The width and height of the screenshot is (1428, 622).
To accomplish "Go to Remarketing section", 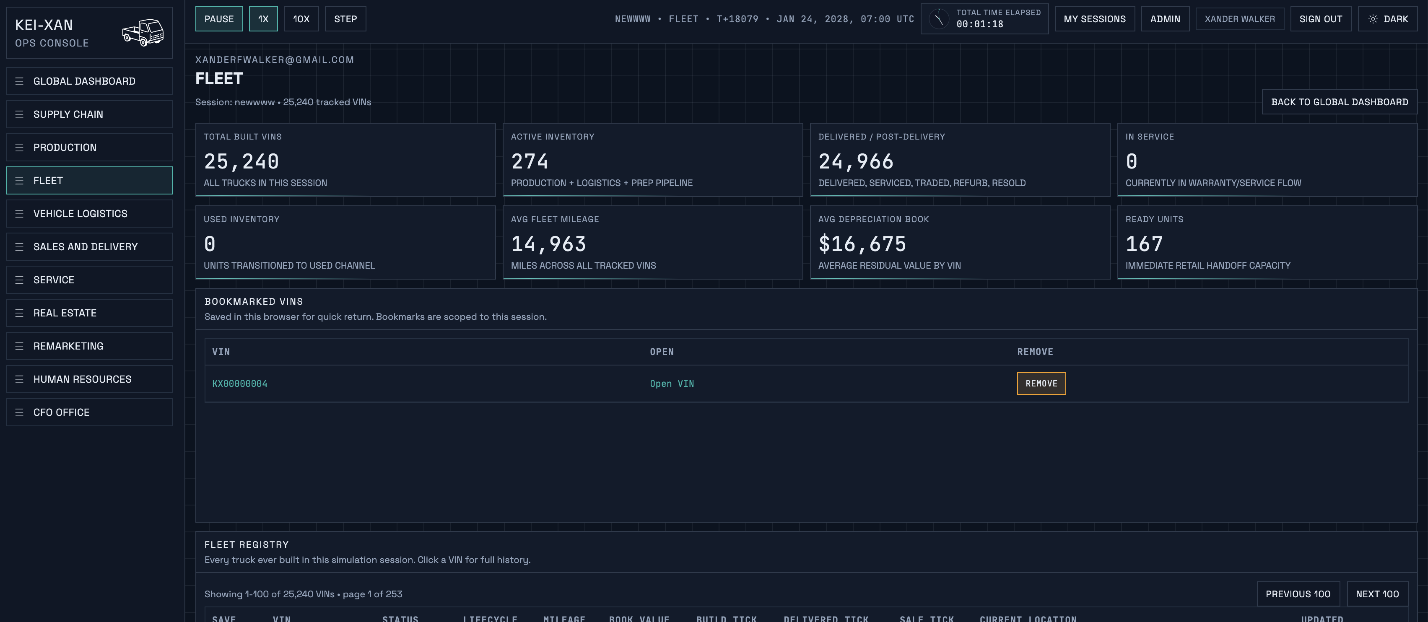I will pos(89,346).
